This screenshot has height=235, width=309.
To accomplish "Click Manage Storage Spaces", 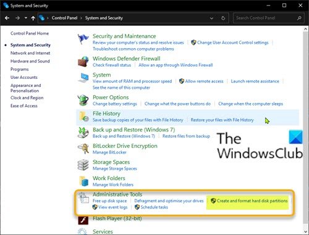I will pos(115,168).
